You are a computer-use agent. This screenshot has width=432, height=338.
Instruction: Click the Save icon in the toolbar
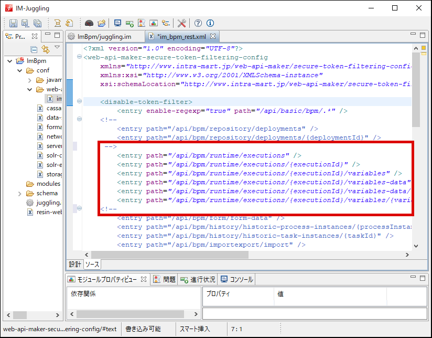coord(13,23)
